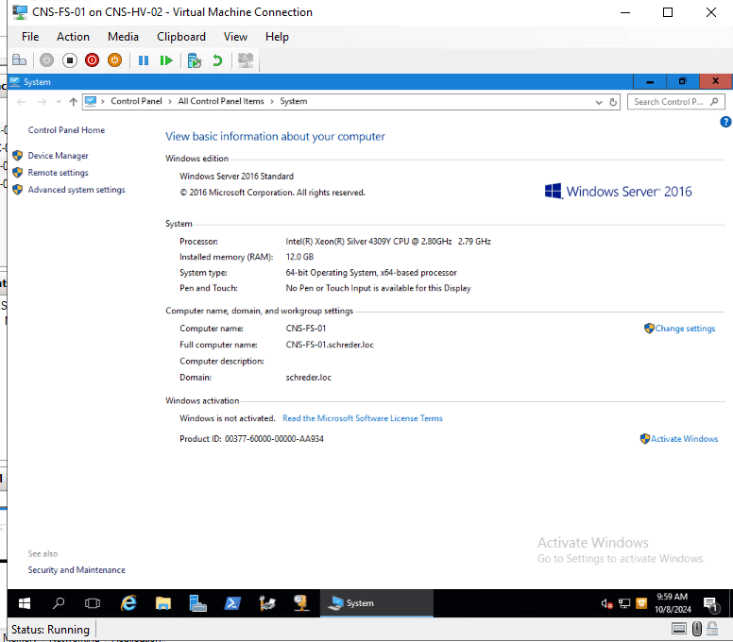The image size is (733, 642).
Task: Click the red Shut Down icon
Action: click(92, 60)
